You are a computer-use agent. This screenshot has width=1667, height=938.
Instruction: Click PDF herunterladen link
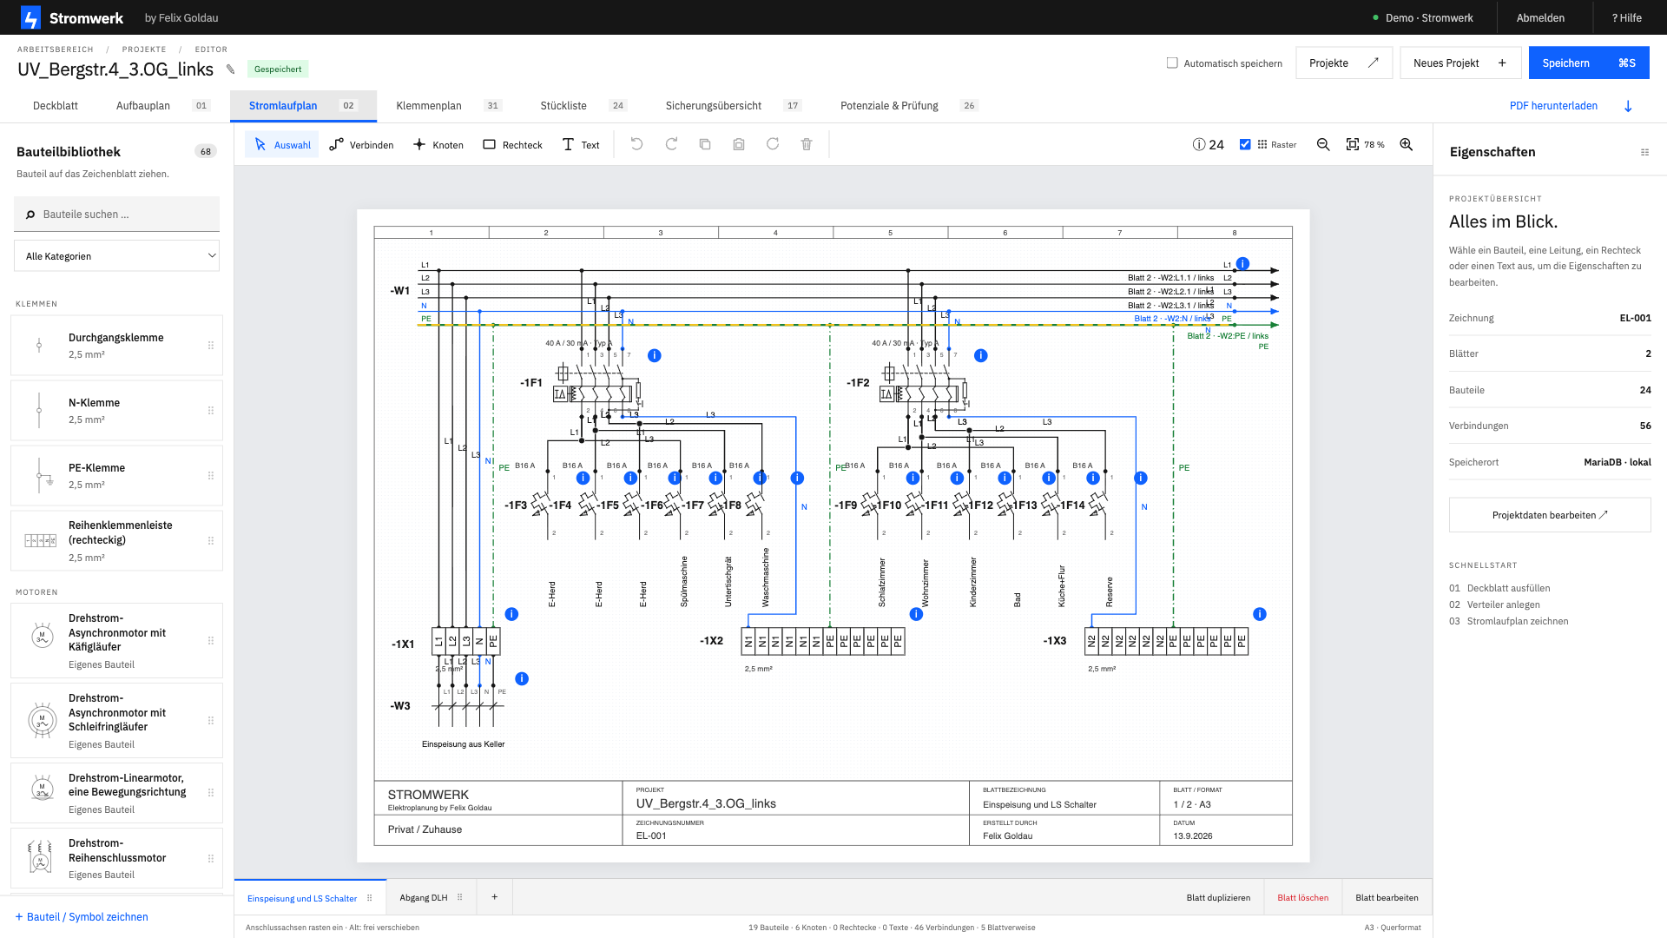[1571, 106]
